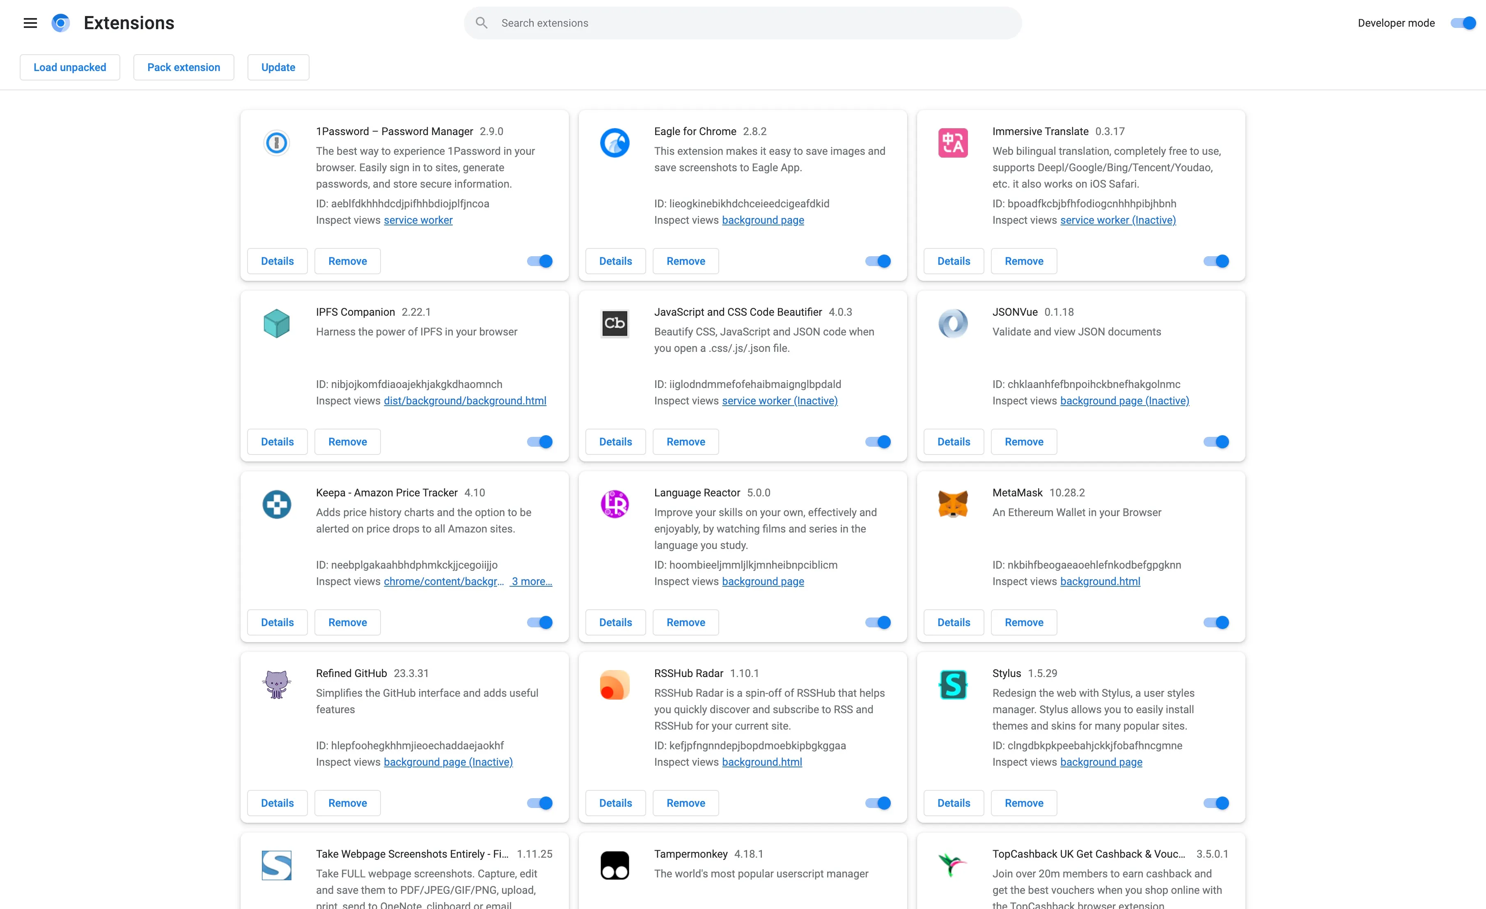This screenshot has width=1486, height=909.
Task: Disable the Keepa Amazon Price Tracker extension
Action: 540,622
